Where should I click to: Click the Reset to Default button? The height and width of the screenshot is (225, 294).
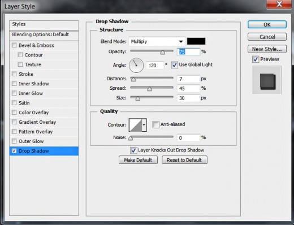184,160
